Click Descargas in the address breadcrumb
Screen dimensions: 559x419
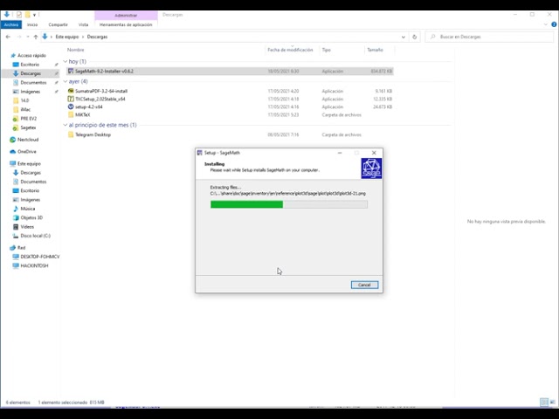[97, 37]
